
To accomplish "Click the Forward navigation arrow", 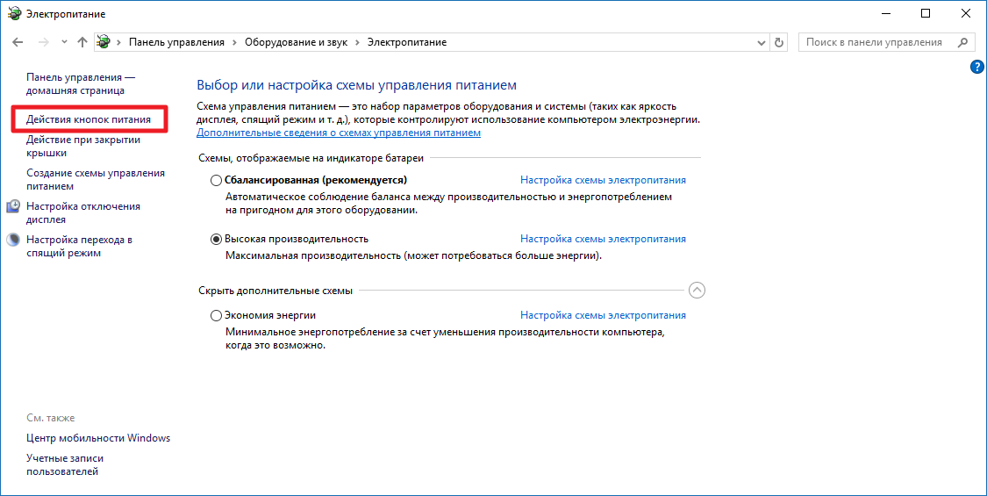I will click(x=44, y=42).
